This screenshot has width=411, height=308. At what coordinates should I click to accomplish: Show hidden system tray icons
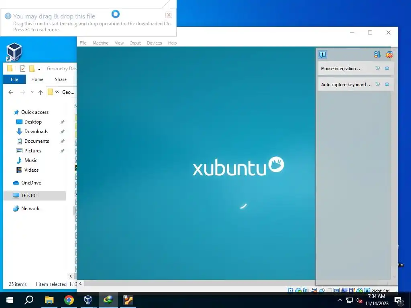coord(340,300)
